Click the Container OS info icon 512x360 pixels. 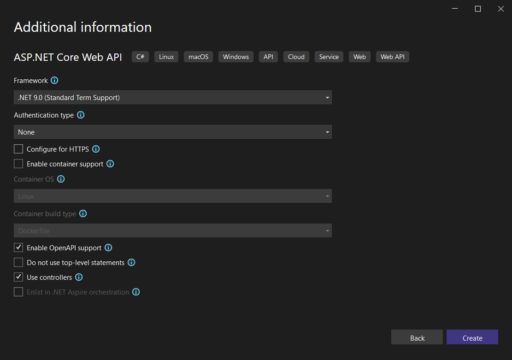pos(61,179)
